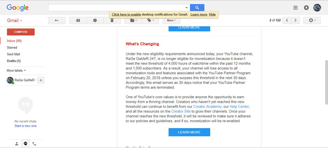This screenshot has width=328, height=148.
Task: Open search options dropdown arrow
Action: tap(186, 8)
